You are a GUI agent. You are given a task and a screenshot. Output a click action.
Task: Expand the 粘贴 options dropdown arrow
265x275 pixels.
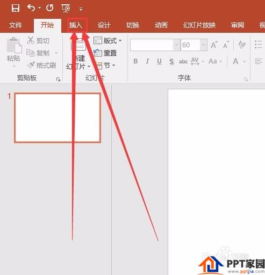(14, 67)
